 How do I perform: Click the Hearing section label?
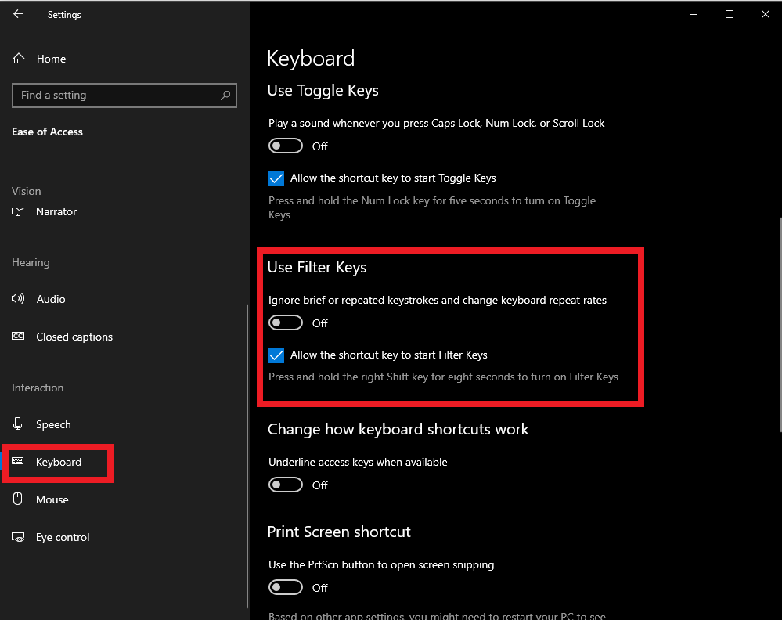[x=31, y=262]
